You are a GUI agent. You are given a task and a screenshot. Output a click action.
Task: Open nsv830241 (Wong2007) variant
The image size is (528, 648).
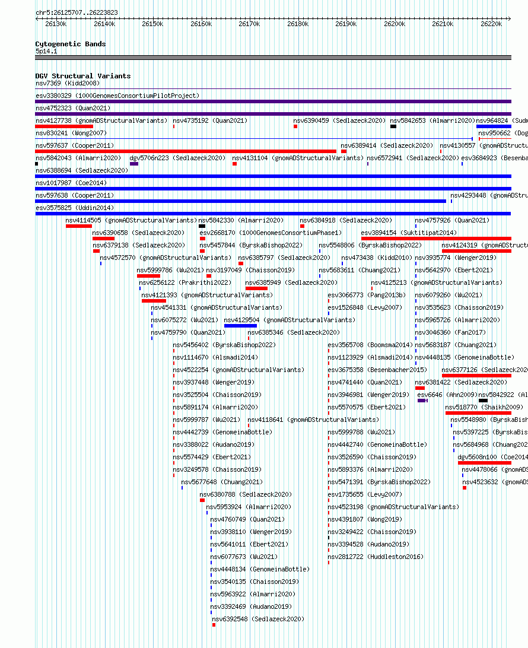(x=71, y=133)
